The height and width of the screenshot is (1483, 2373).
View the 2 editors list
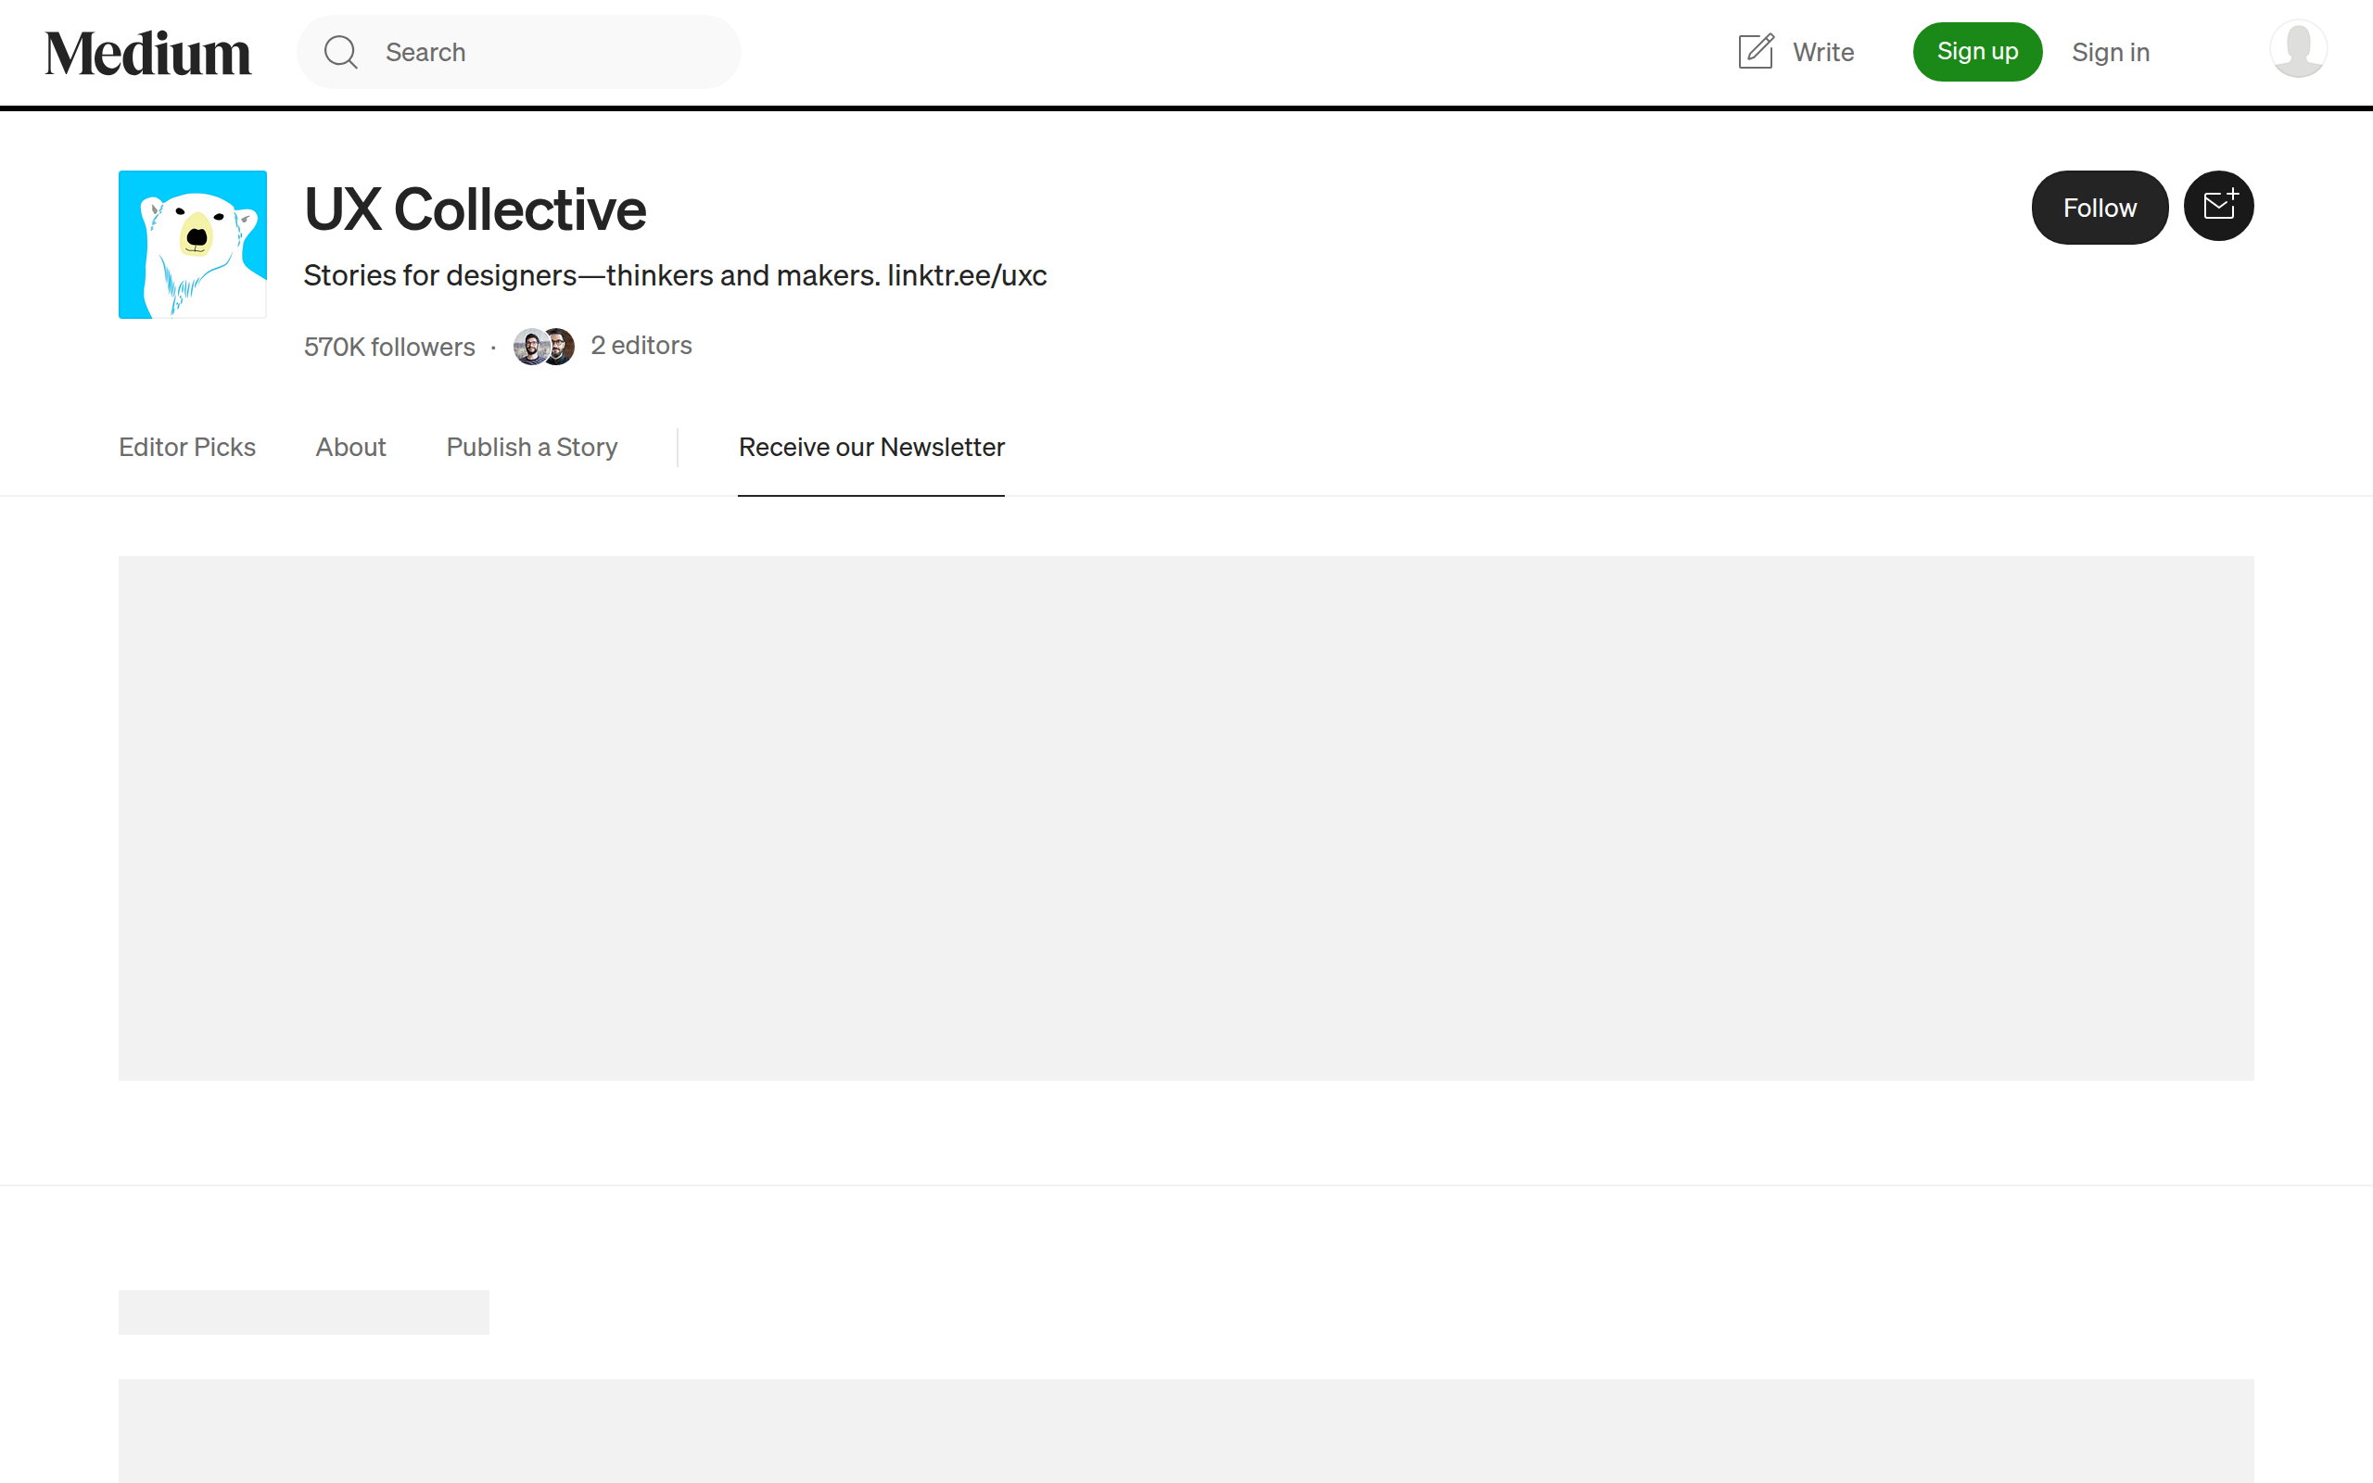[641, 345]
